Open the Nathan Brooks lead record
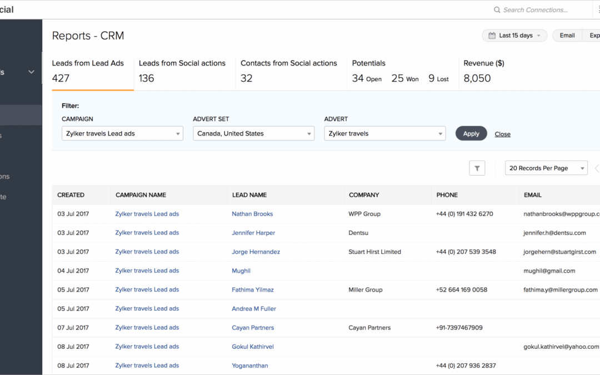 point(252,214)
